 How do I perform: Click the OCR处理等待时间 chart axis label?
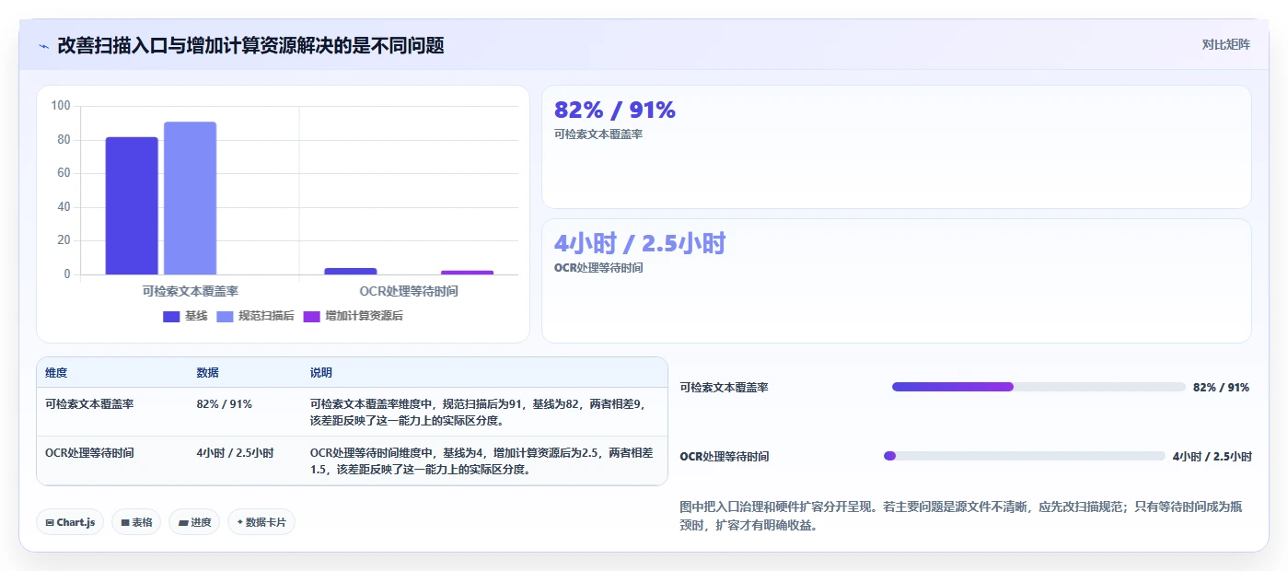pyautogui.click(x=409, y=291)
